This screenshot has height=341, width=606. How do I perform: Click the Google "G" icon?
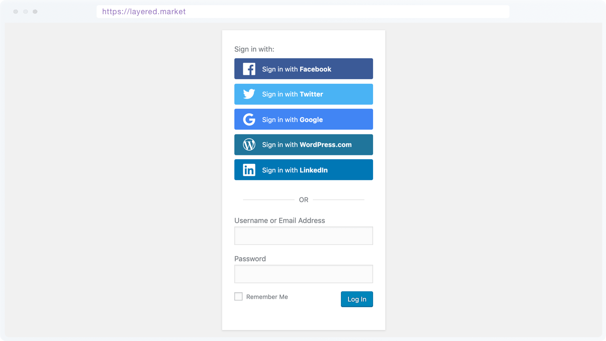click(248, 119)
